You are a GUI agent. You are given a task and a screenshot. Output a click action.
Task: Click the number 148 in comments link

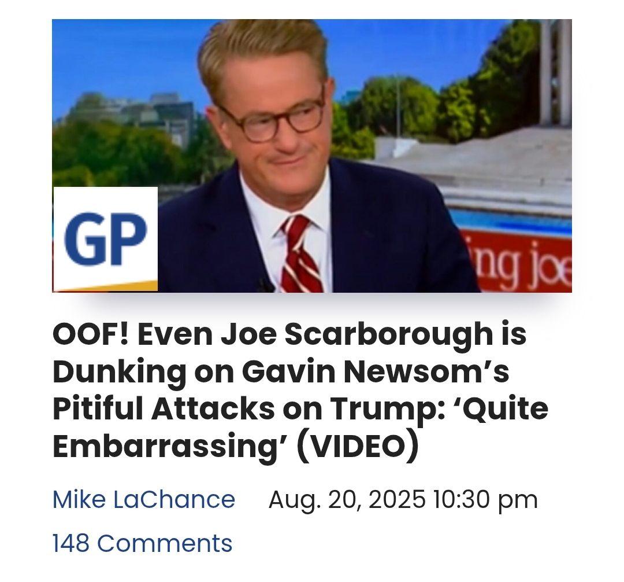(71, 543)
